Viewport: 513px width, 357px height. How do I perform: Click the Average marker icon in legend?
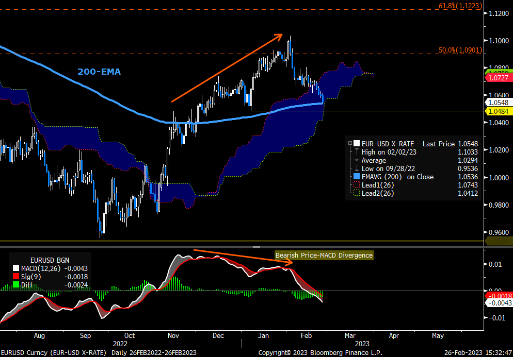point(356,160)
